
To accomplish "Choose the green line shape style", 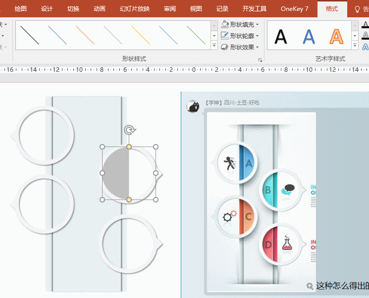I will click(196, 35).
